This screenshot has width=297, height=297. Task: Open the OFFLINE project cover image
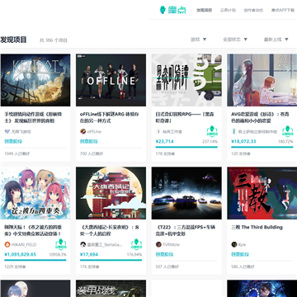[x=111, y=80]
